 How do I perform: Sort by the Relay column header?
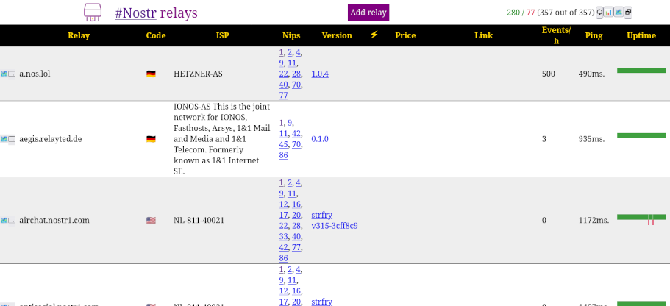click(x=79, y=35)
